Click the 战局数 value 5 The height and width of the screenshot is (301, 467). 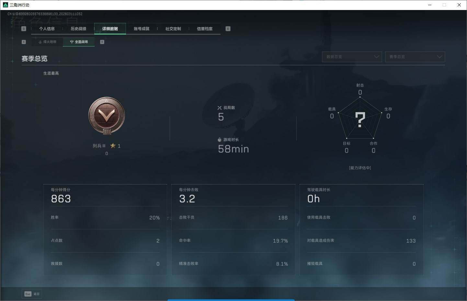[x=221, y=117]
